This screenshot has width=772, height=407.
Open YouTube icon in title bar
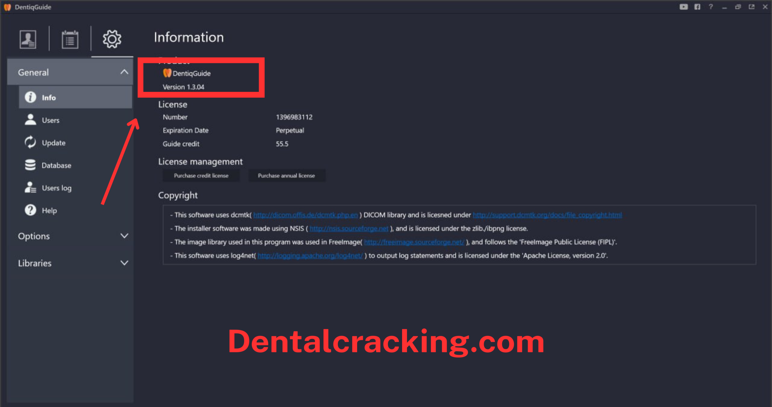(684, 7)
